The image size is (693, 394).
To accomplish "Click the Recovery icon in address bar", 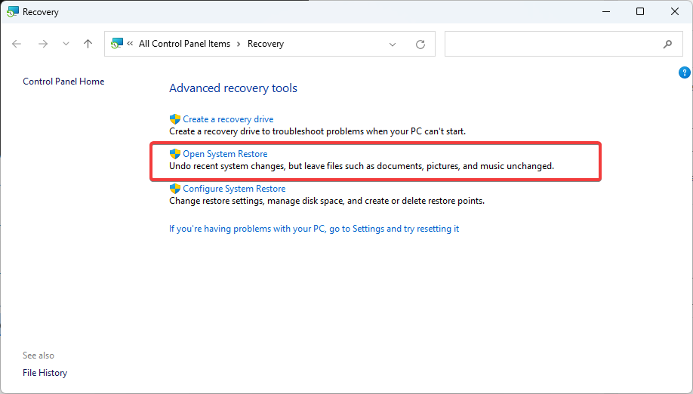I will point(117,43).
